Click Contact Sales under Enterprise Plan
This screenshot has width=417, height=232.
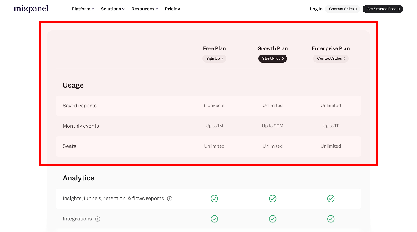point(331,58)
